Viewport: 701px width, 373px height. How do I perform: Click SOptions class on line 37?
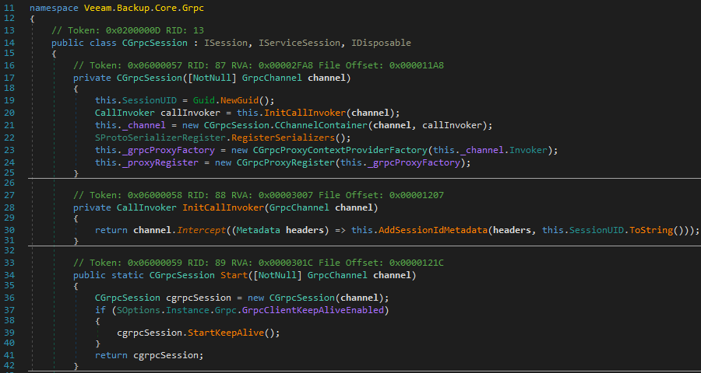tap(138, 309)
